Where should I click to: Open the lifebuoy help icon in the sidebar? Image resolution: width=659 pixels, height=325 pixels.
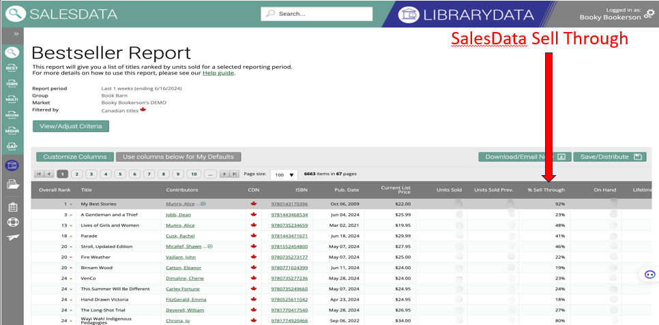pos(12,222)
